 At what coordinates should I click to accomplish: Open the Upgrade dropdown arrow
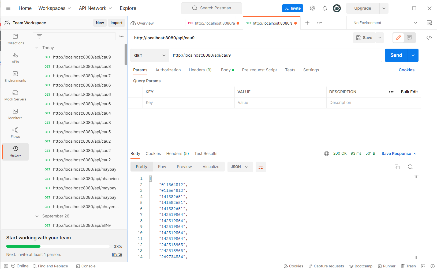(x=384, y=8)
